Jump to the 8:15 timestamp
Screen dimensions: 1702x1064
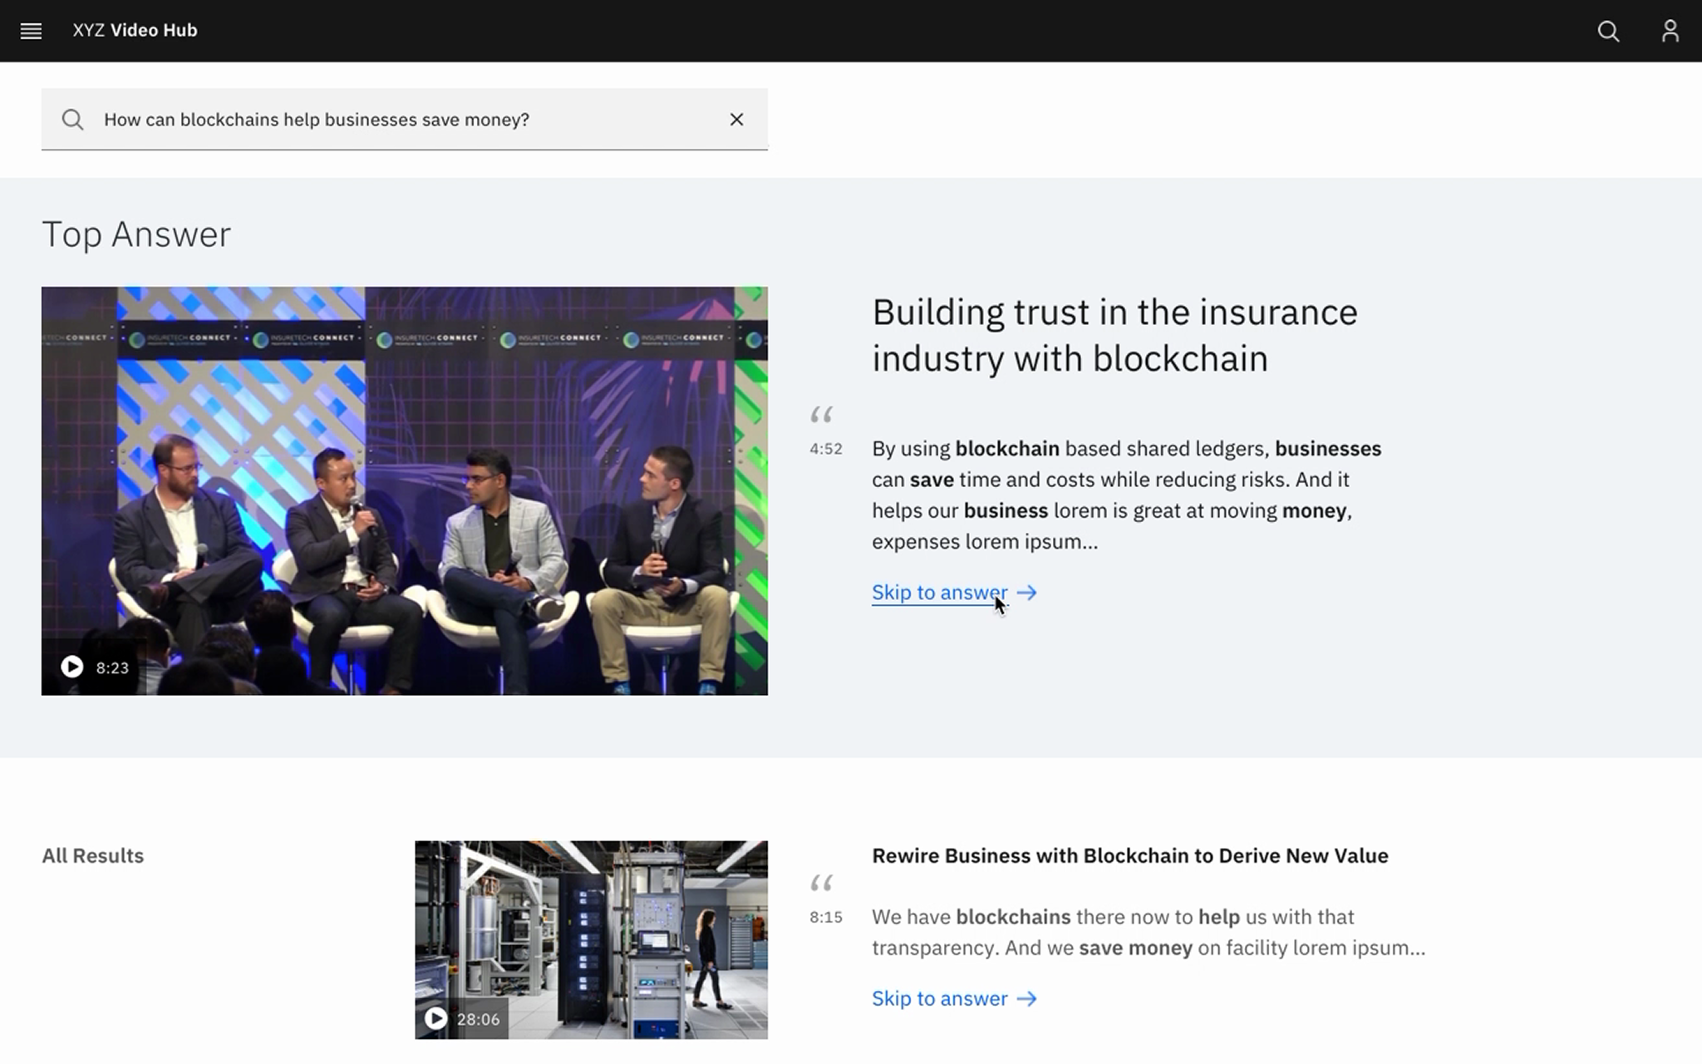826,917
